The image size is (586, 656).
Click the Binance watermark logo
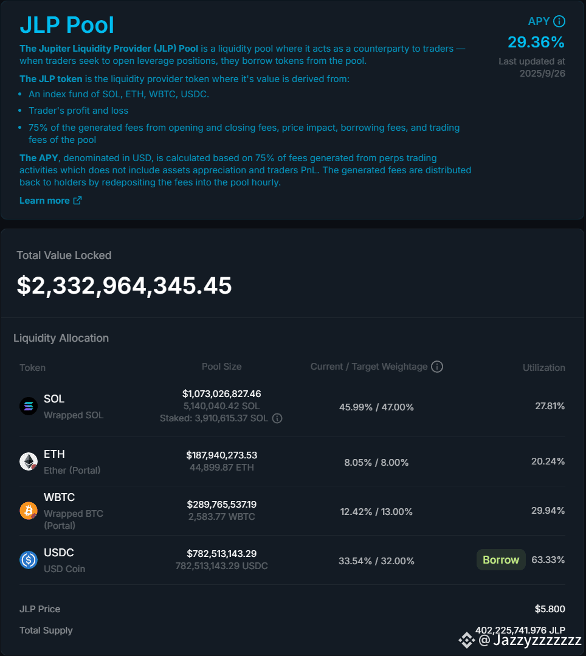point(466,640)
